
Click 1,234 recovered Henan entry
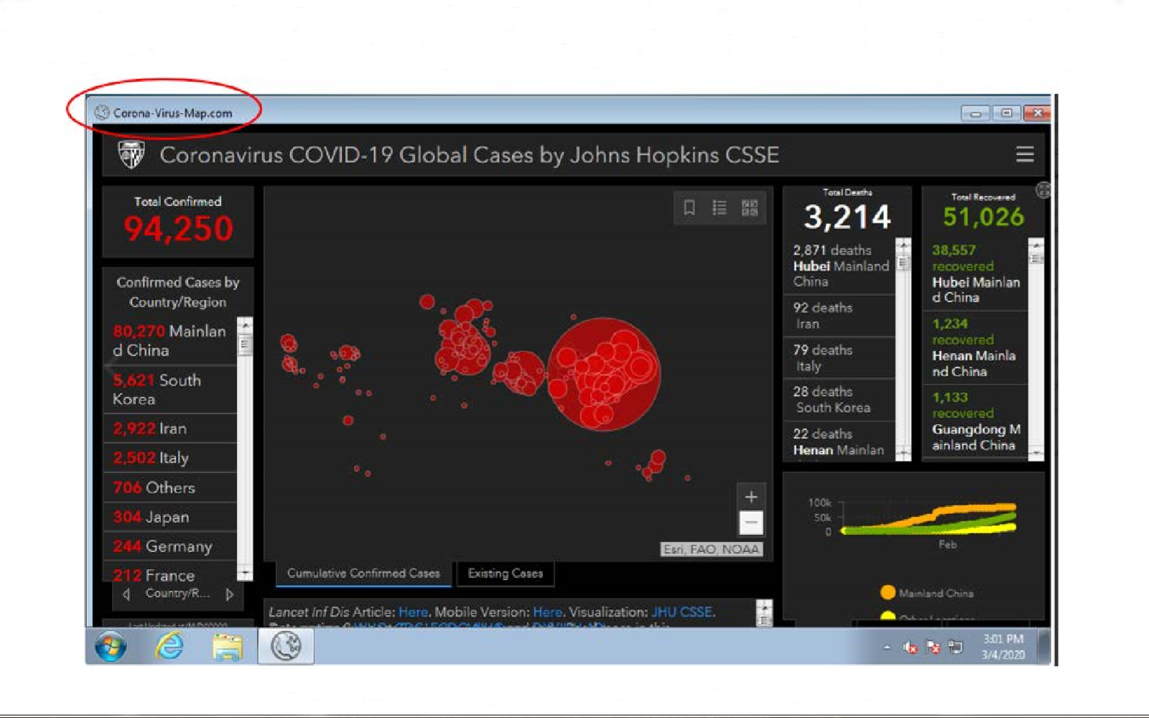coord(975,348)
